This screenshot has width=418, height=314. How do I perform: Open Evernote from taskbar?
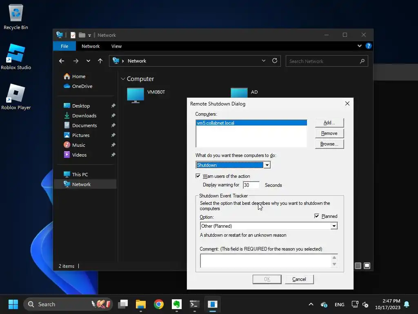[176, 304]
